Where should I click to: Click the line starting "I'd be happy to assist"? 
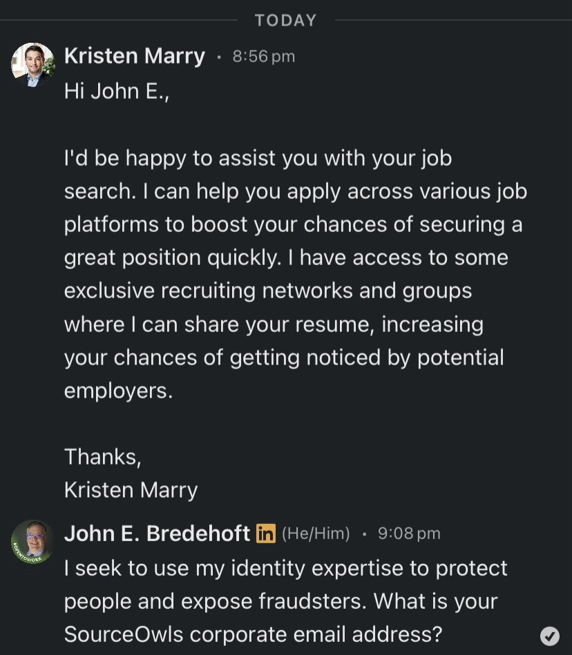pos(258,158)
